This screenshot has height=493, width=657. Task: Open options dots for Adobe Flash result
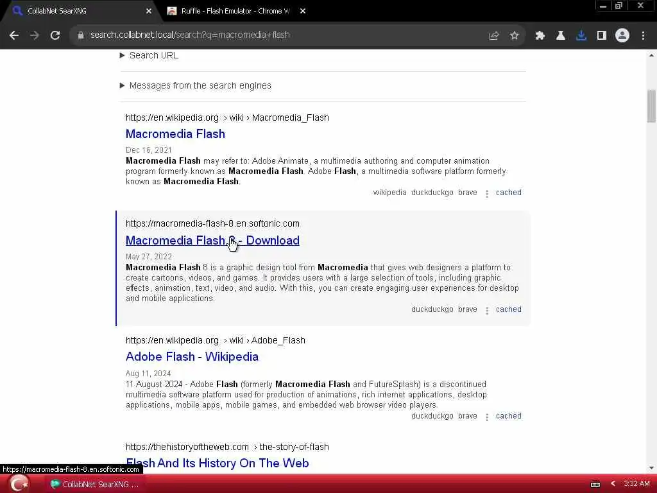pos(487,417)
